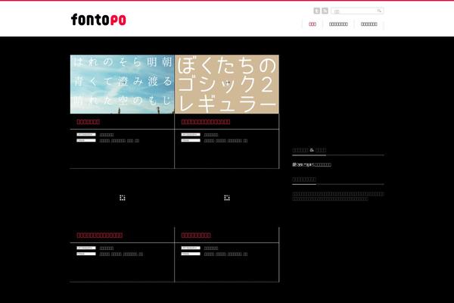Open the middle item of the header navigation
This screenshot has width=454, height=303.
pos(338,24)
